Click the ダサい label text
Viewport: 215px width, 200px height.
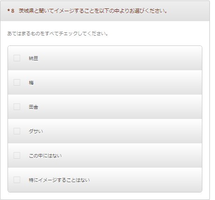point(36,132)
